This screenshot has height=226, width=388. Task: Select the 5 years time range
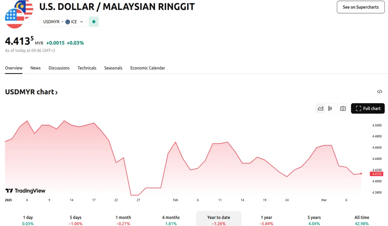click(314, 220)
